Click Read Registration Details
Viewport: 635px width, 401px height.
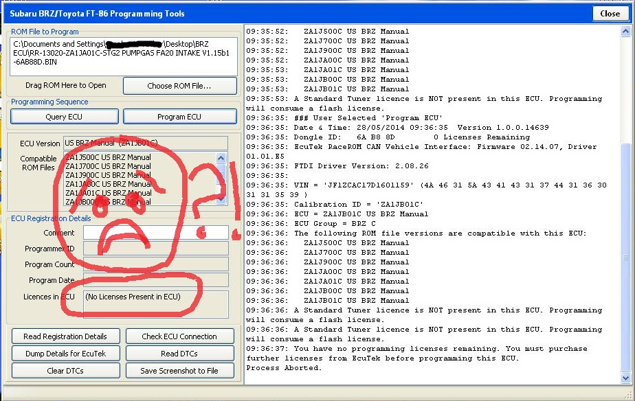tap(65, 336)
